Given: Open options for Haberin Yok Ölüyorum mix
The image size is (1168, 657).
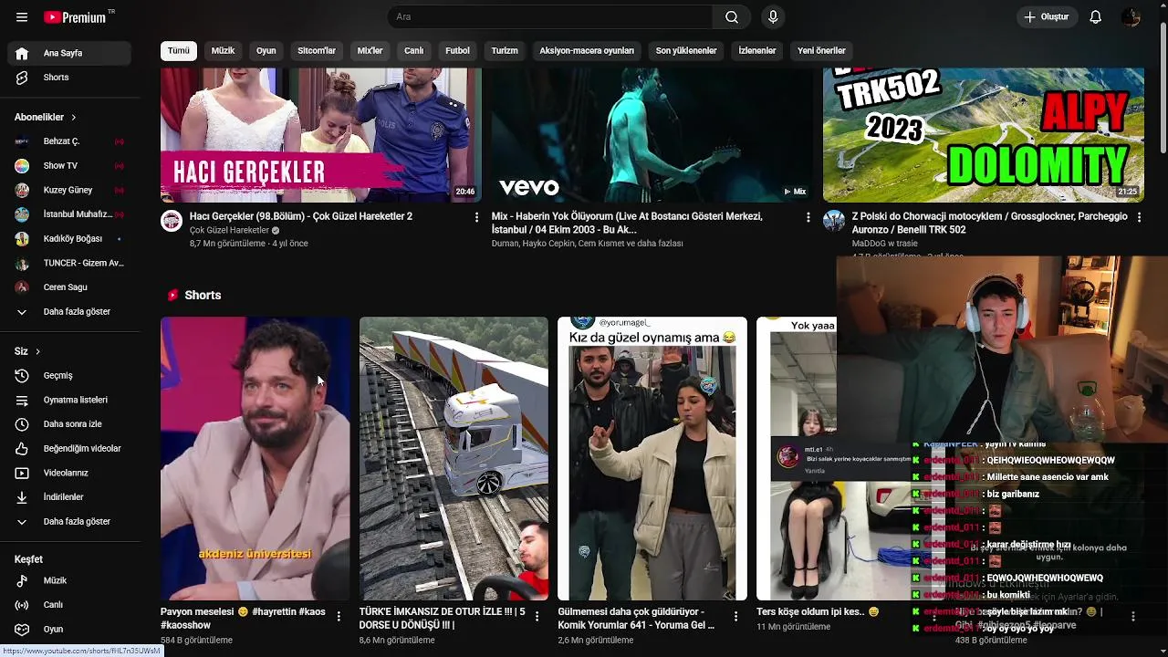Looking at the screenshot, I should (808, 217).
